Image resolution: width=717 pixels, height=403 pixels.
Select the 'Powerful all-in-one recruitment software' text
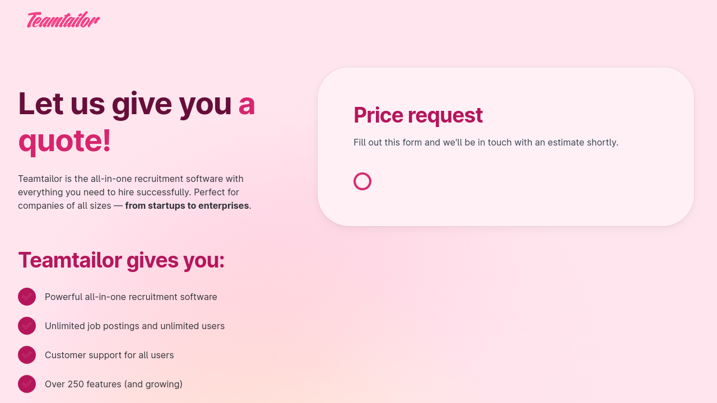pyautogui.click(x=131, y=297)
